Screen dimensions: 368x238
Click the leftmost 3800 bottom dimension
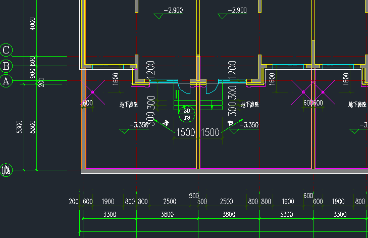click(167, 214)
